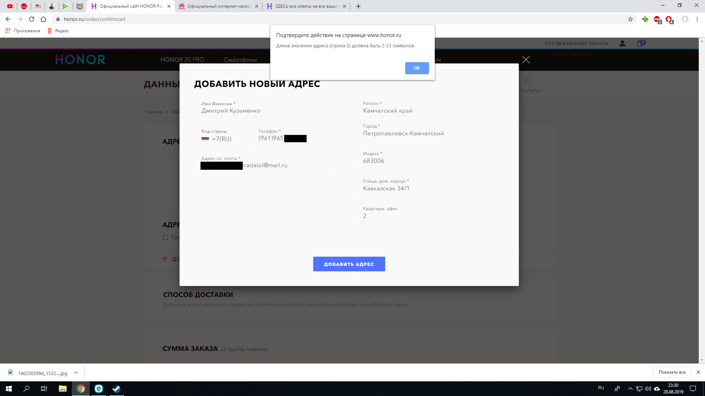Expand download item options chevron
This screenshot has width=705, height=396.
(x=76, y=373)
